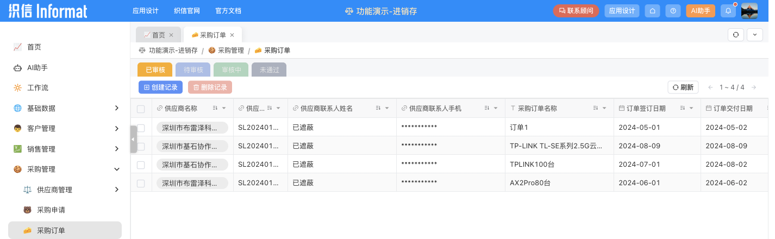
Task: Collapse the sidebar using the gray arrow handle
Action: click(x=134, y=140)
